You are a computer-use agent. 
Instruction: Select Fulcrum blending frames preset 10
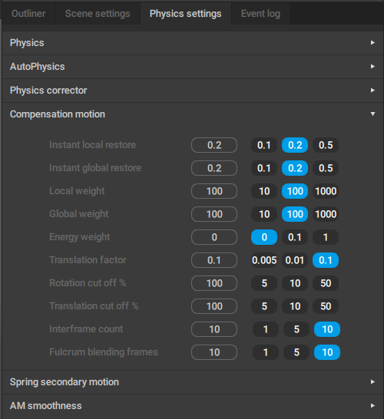327,352
